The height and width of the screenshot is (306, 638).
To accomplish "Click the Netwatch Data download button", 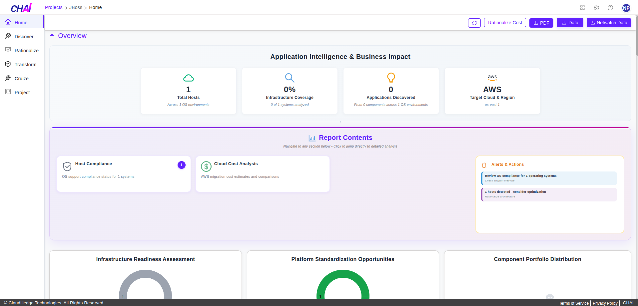I will coord(608,23).
